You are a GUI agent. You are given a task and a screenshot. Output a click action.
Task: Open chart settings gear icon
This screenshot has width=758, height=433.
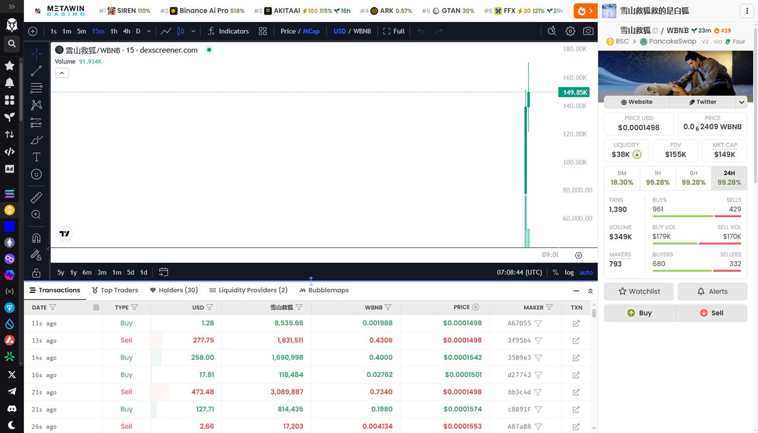point(570,31)
